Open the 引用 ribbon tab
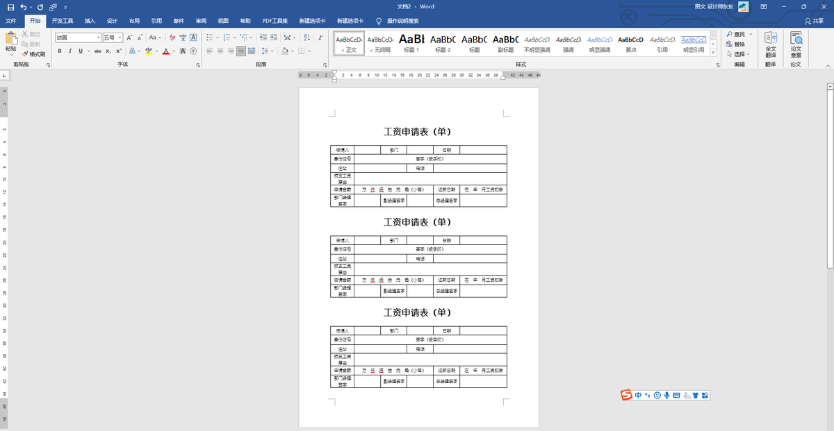Screen dimensions: 834x431 [x=156, y=20]
